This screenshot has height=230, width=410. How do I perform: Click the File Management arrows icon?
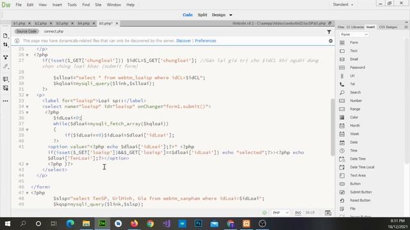(6, 45)
